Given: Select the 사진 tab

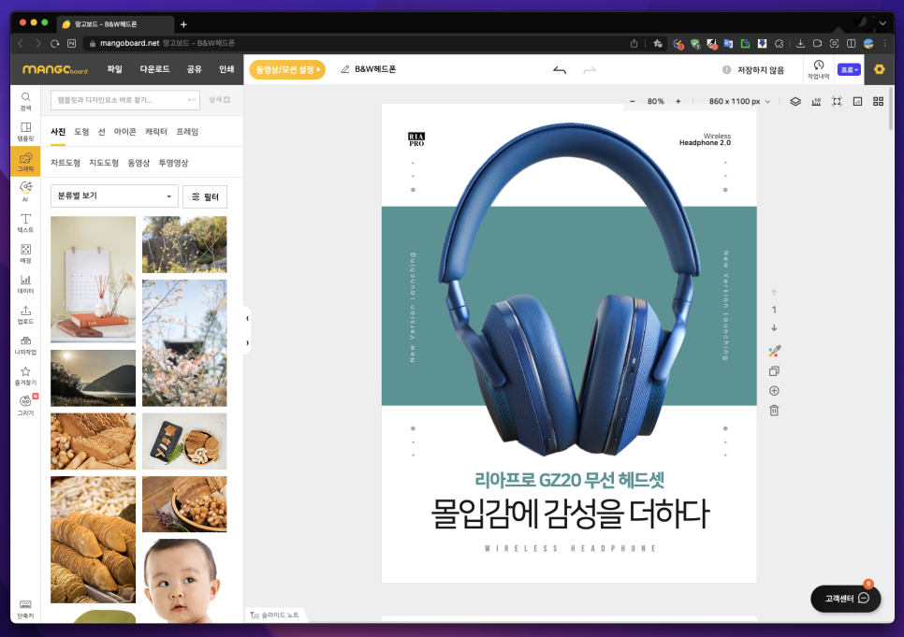Looking at the screenshot, I should pos(58,132).
